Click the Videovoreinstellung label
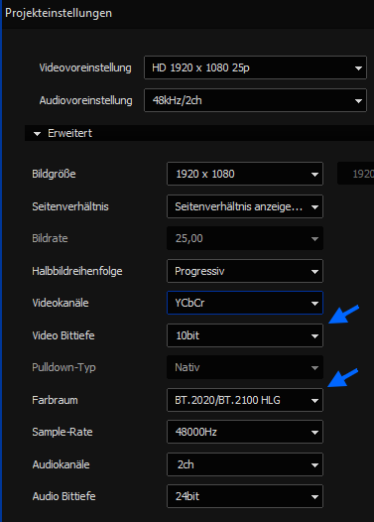The height and width of the screenshot is (522, 374). pos(85,67)
